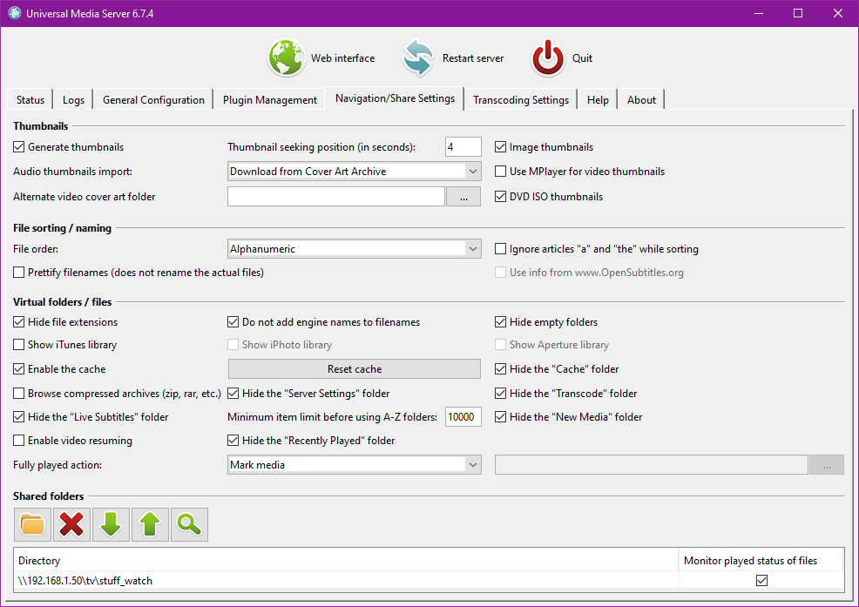Check Browse compressed archives option
The width and height of the screenshot is (859, 607).
click(x=19, y=394)
